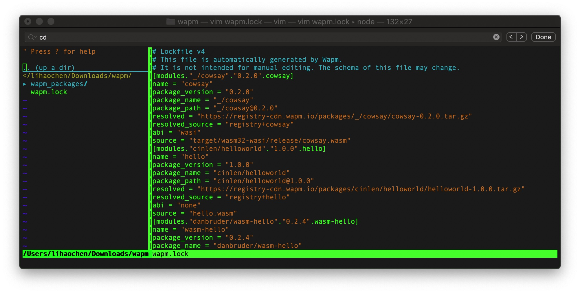Click the search magnifier dropdown icon
580x293 pixels.
[32, 37]
